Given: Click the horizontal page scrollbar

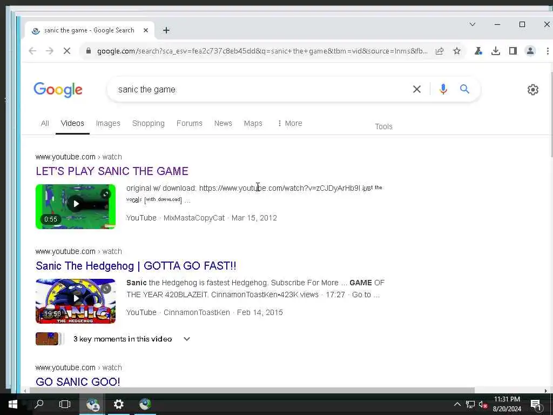Looking at the screenshot, I should [x=252, y=390].
